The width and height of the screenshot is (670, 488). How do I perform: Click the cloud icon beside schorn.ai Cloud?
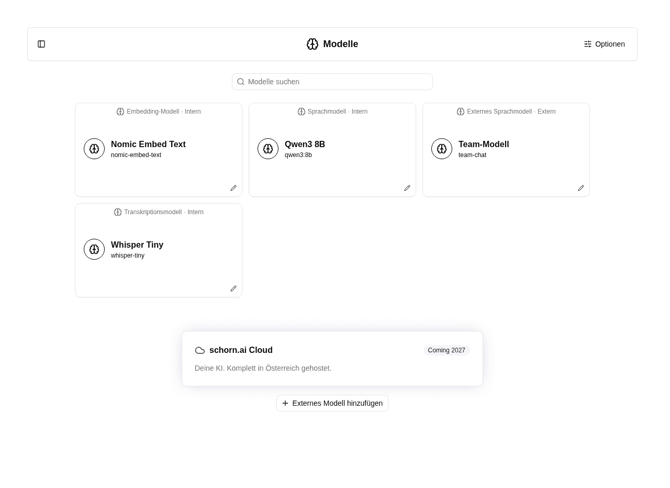point(200,350)
